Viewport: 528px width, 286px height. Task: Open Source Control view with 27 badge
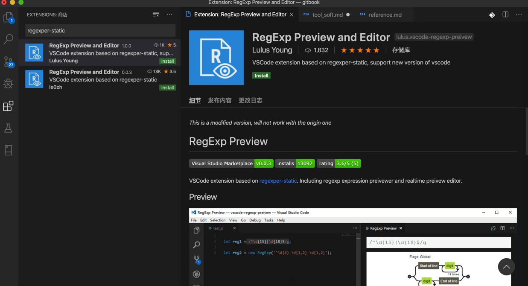pyautogui.click(x=9, y=62)
